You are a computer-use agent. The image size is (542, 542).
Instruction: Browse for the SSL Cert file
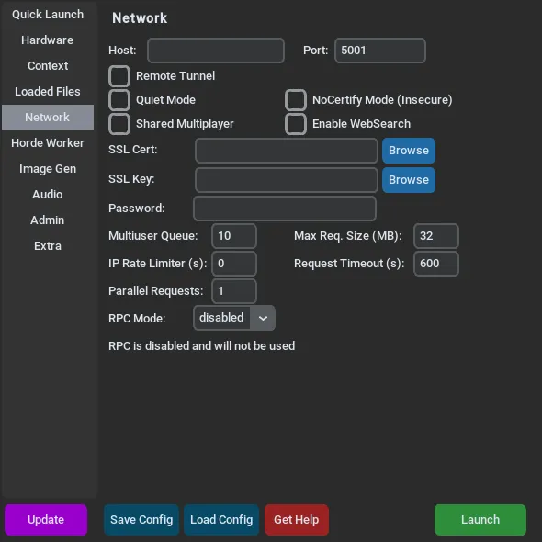pos(409,151)
